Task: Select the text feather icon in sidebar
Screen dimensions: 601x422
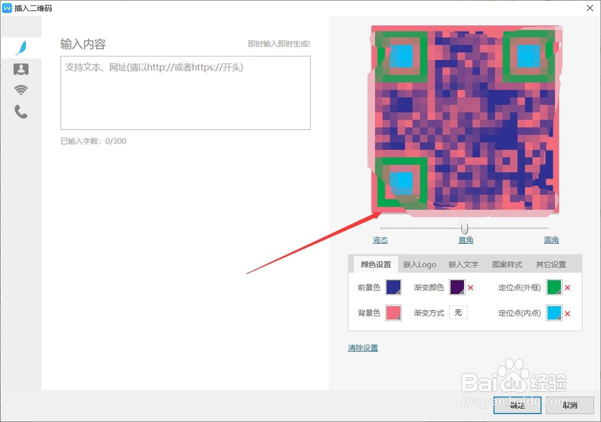Action: point(22,48)
